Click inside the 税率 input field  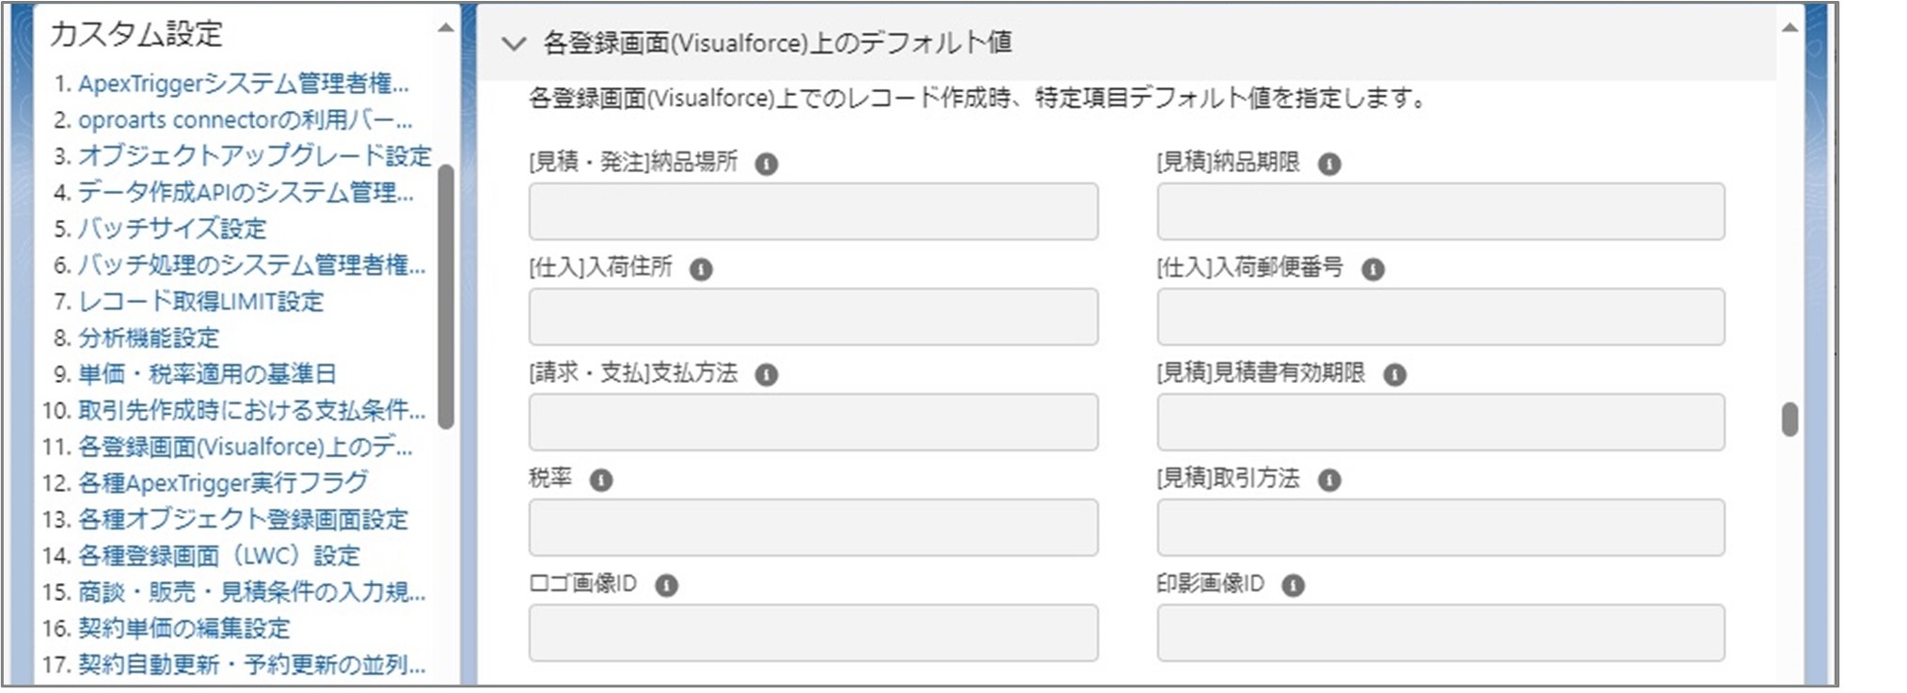pos(813,527)
